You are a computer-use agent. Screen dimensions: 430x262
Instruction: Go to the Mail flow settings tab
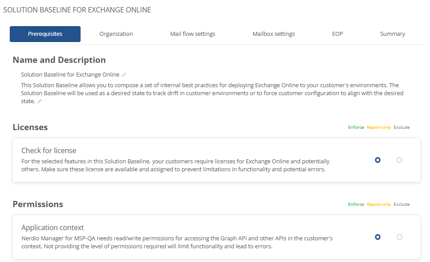pos(193,34)
